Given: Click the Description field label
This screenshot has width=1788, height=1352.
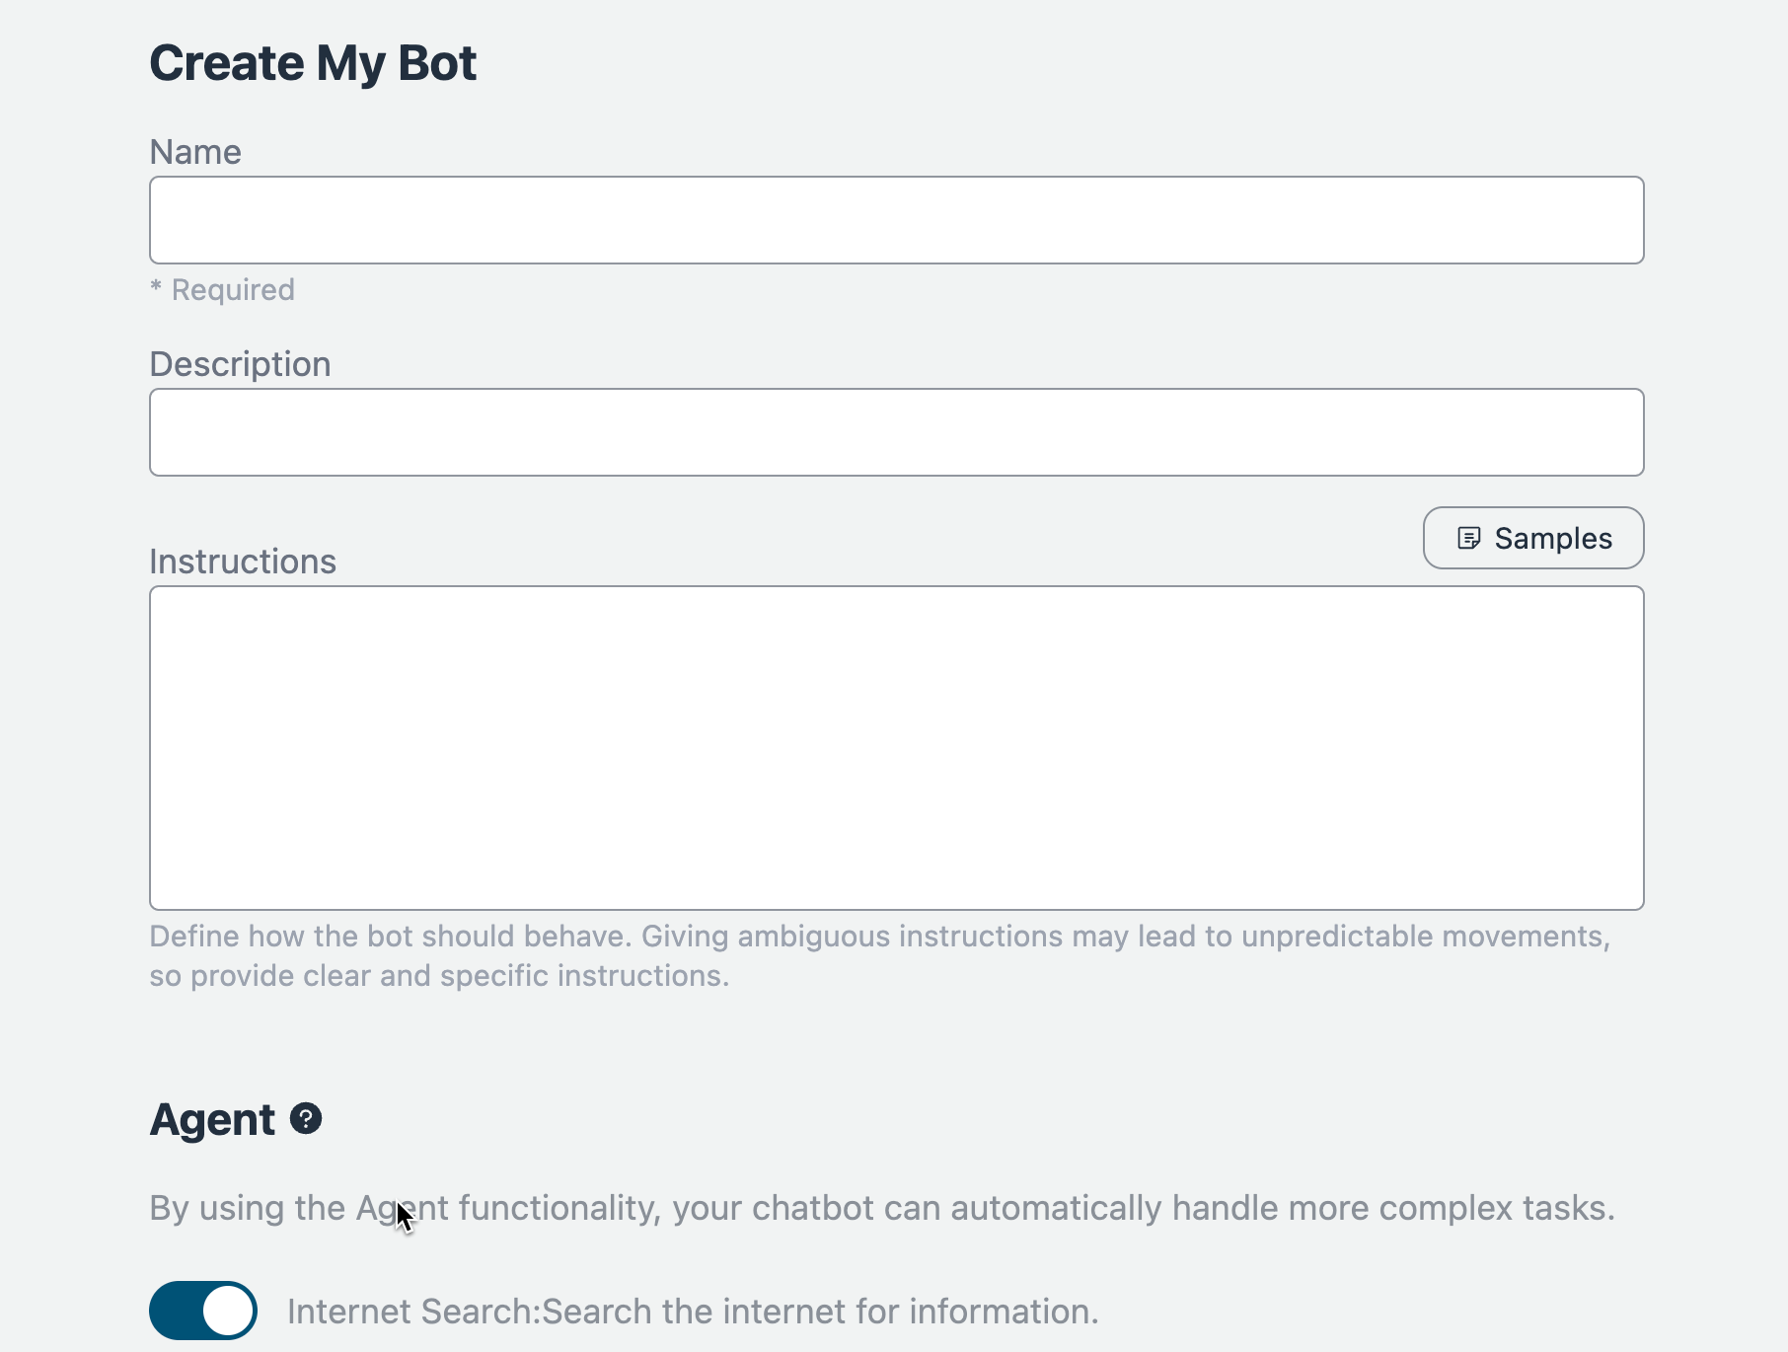Looking at the screenshot, I should [x=240, y=364].
